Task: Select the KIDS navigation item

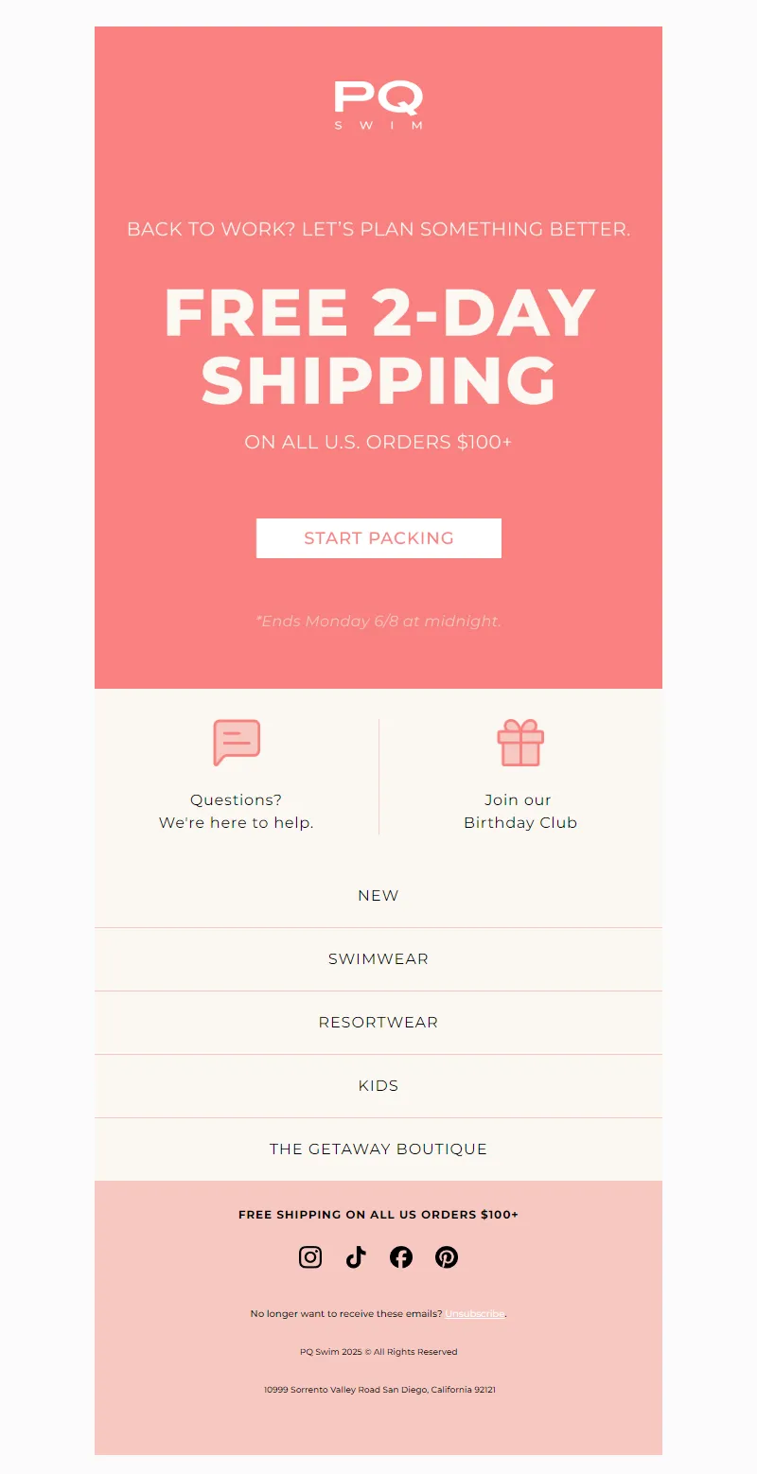Action: 378,1086
